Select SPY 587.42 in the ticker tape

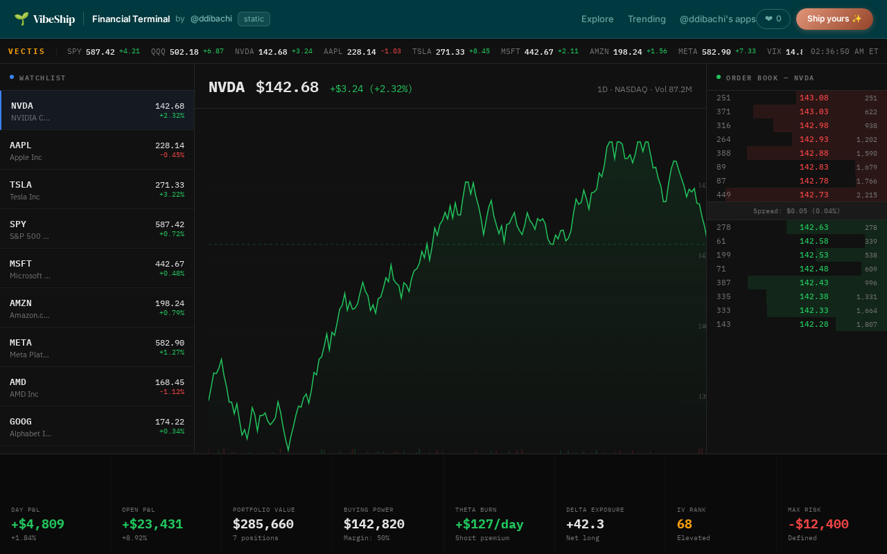[x=103, y=51]
